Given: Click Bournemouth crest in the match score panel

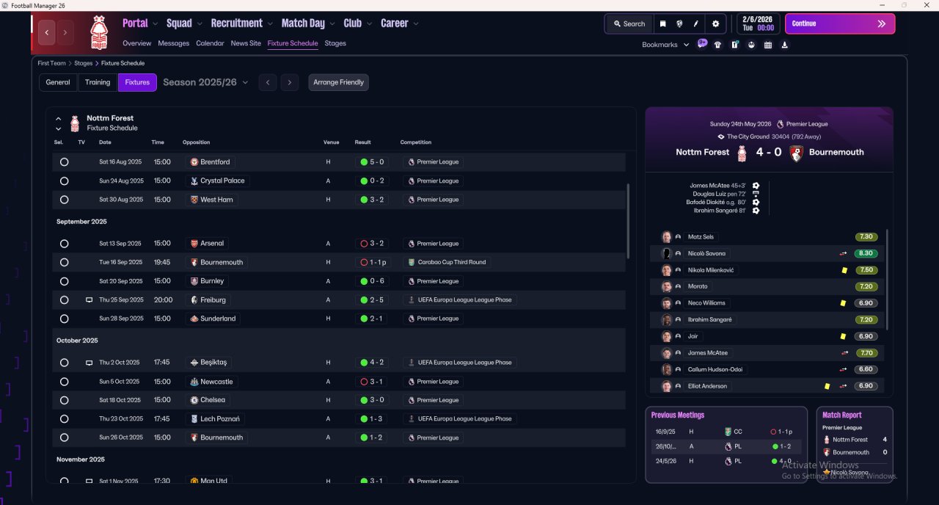Looking at the screenshot, I should coord(795,153).
